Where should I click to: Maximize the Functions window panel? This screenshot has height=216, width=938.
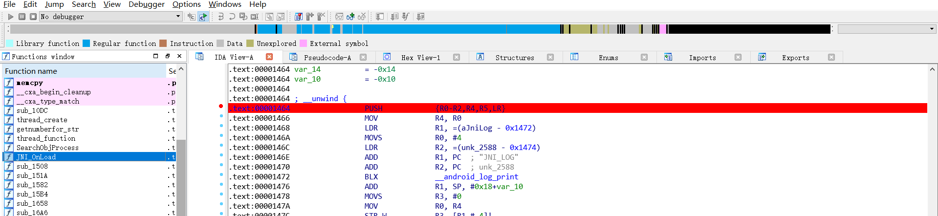pos(155,57)
